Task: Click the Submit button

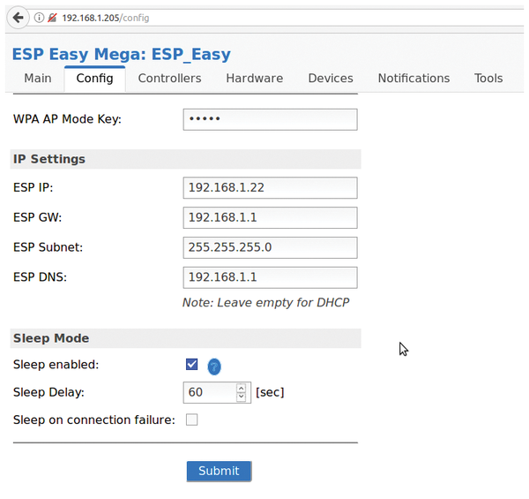Action: [x=219, y=471]
